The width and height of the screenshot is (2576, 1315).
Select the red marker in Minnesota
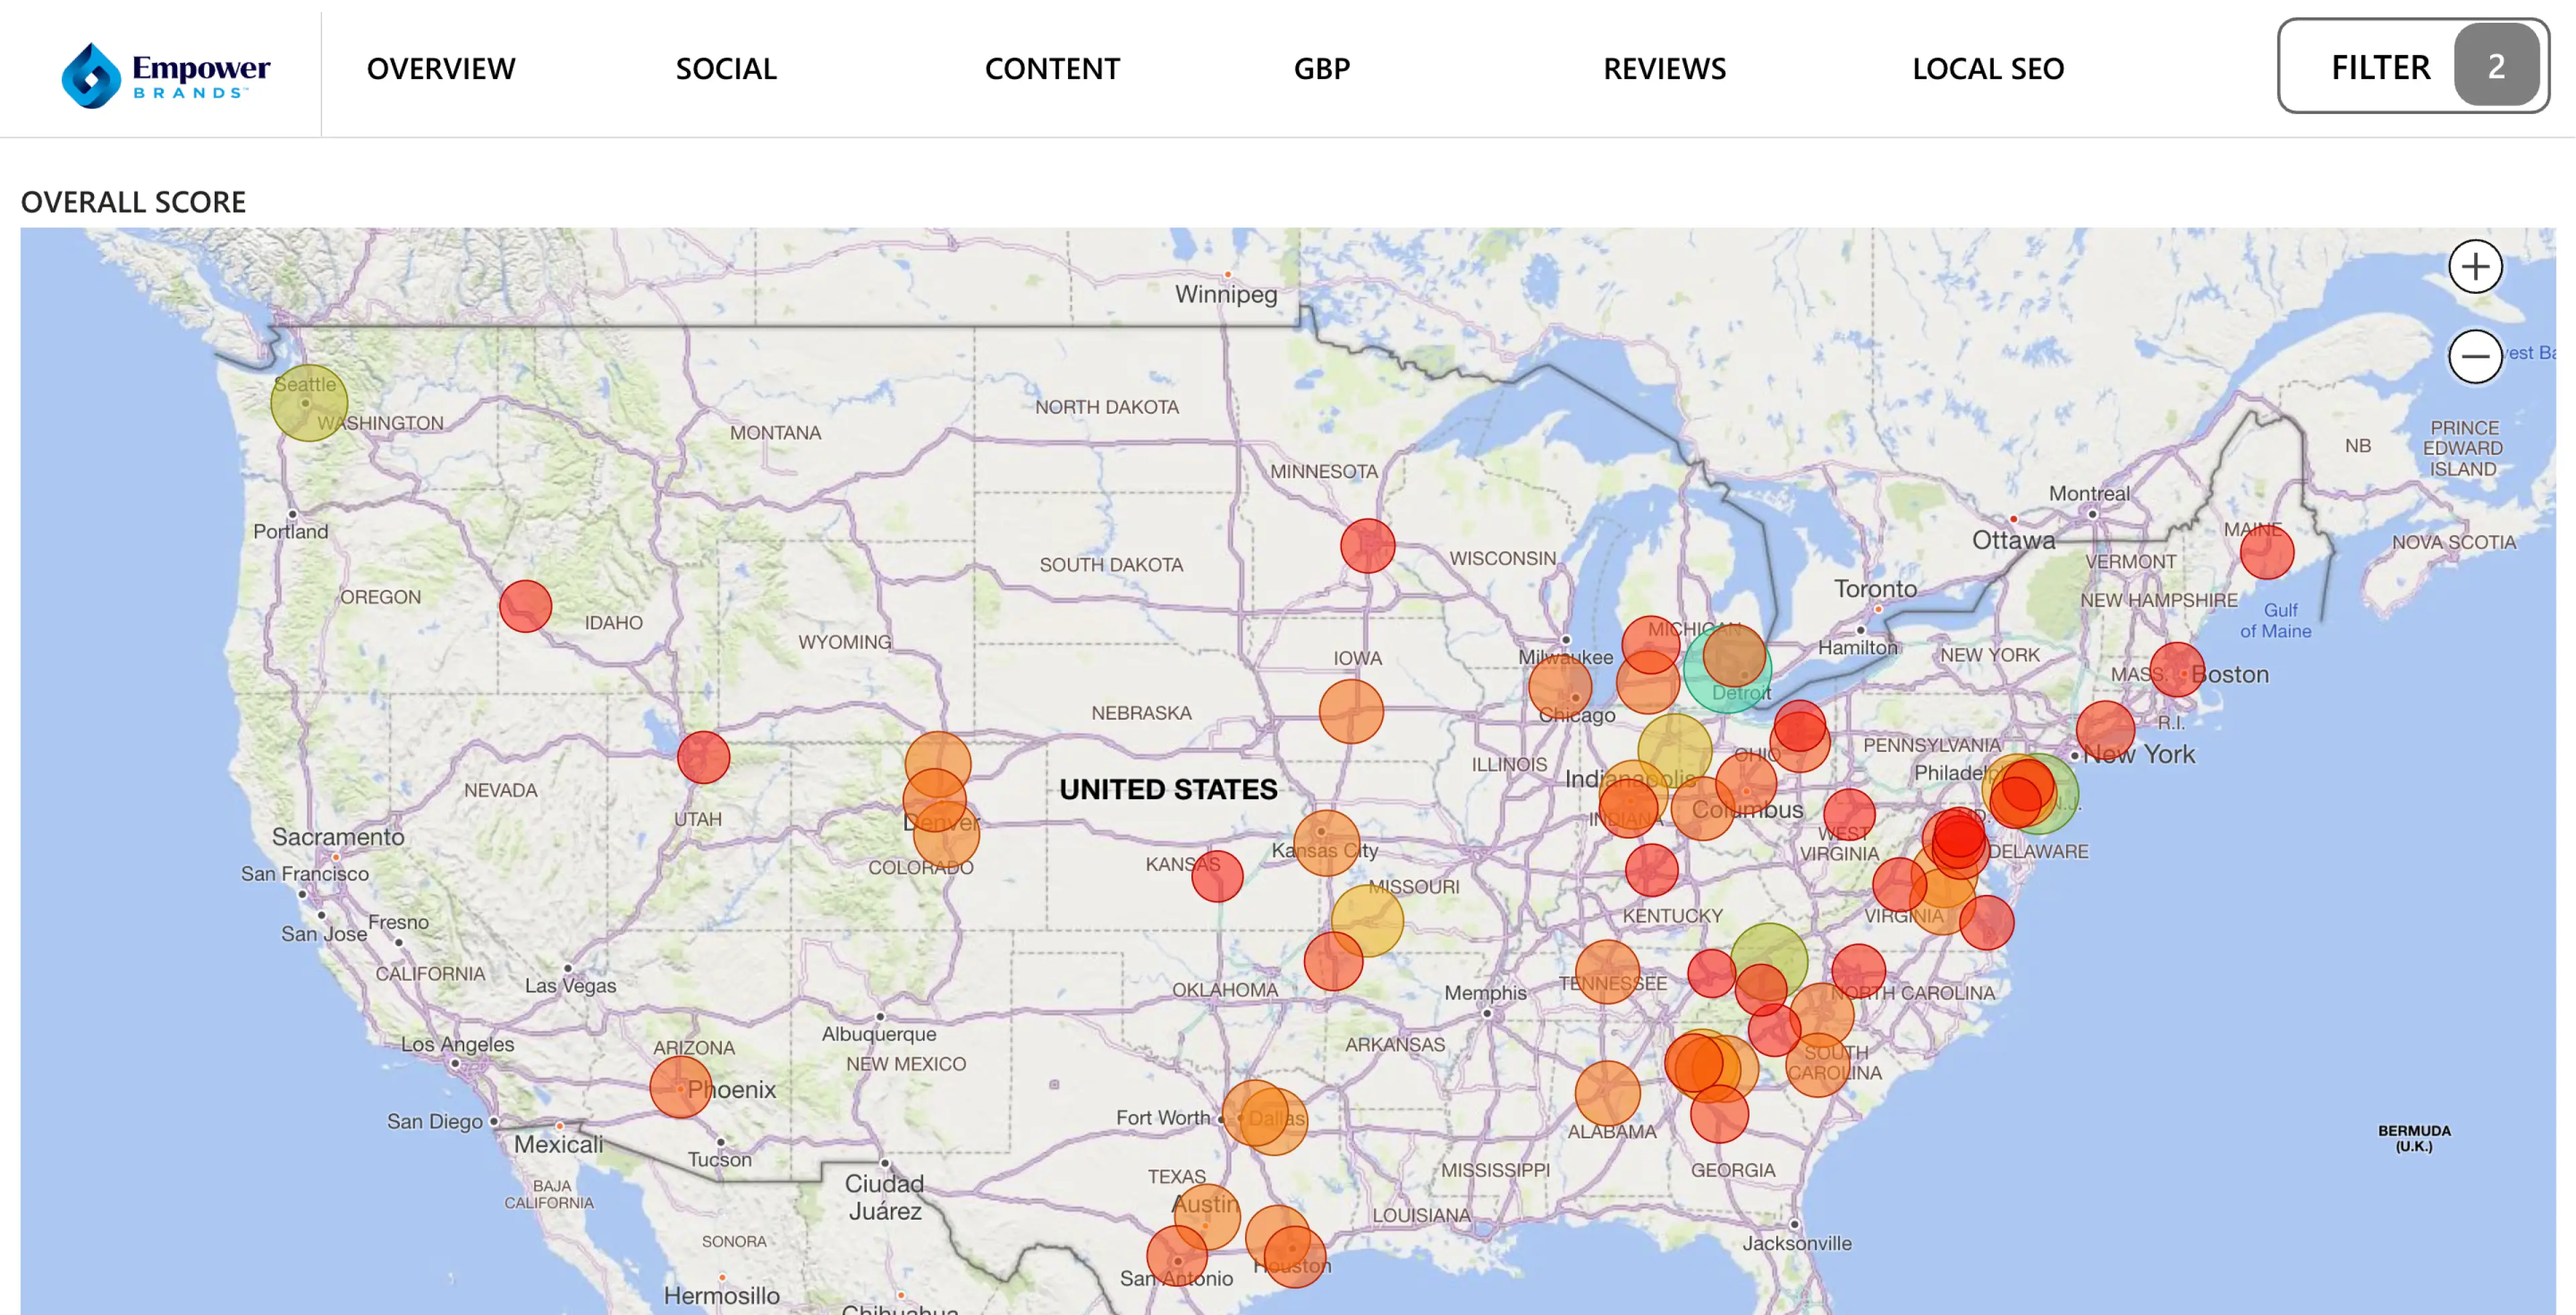click(1367, 546)
